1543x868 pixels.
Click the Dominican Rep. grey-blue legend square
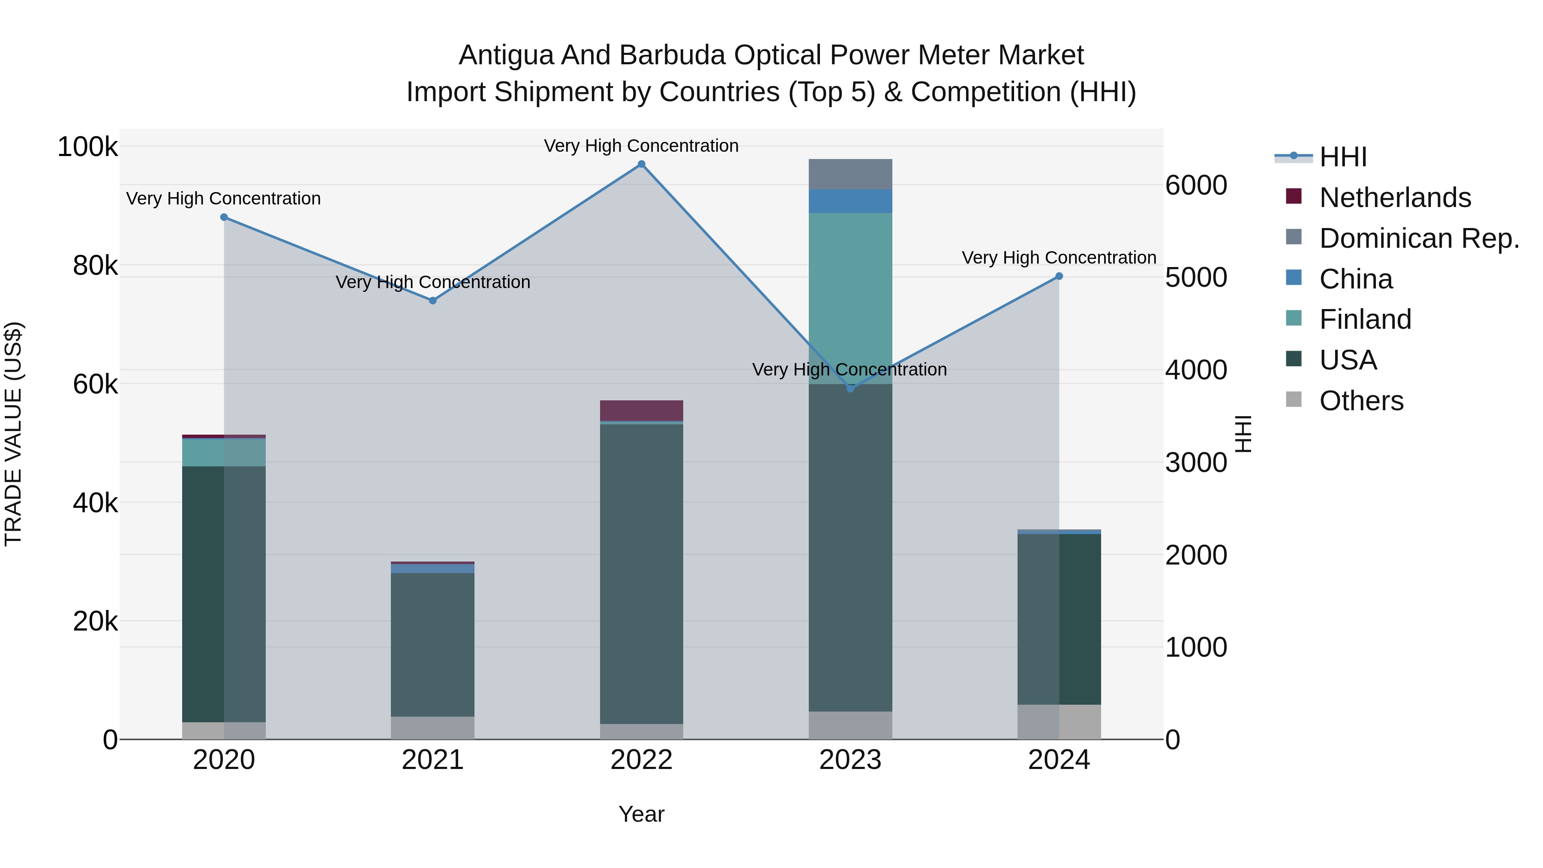pyautogui.click(x=1294, y=237)
